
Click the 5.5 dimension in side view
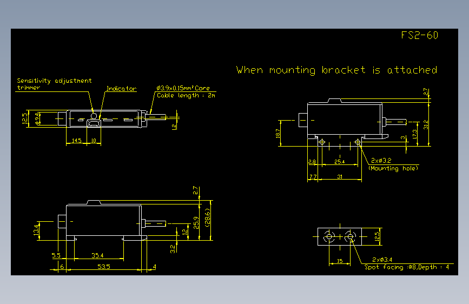click(x=56, y=255)
